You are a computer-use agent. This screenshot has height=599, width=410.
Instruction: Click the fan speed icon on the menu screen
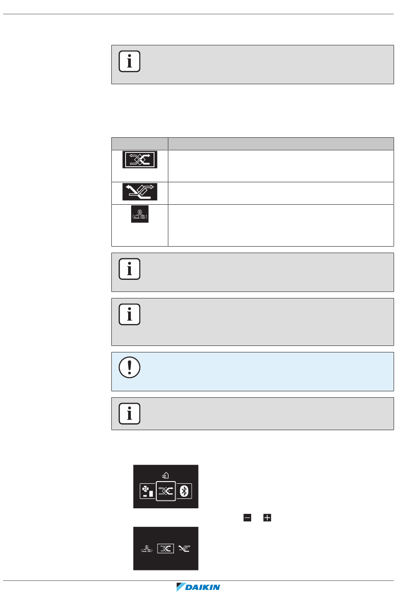(147, 491)
